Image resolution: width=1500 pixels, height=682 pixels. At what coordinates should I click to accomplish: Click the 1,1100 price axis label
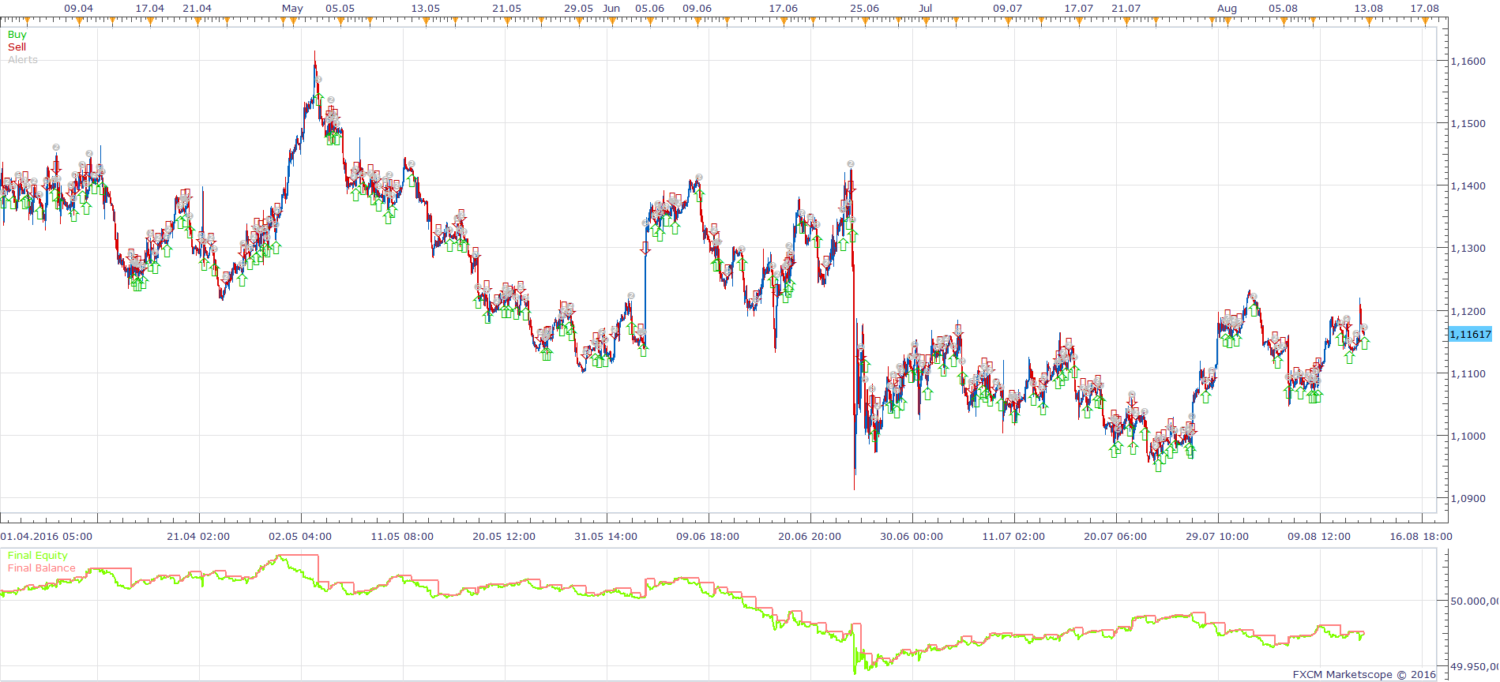tap(1468, 374)
